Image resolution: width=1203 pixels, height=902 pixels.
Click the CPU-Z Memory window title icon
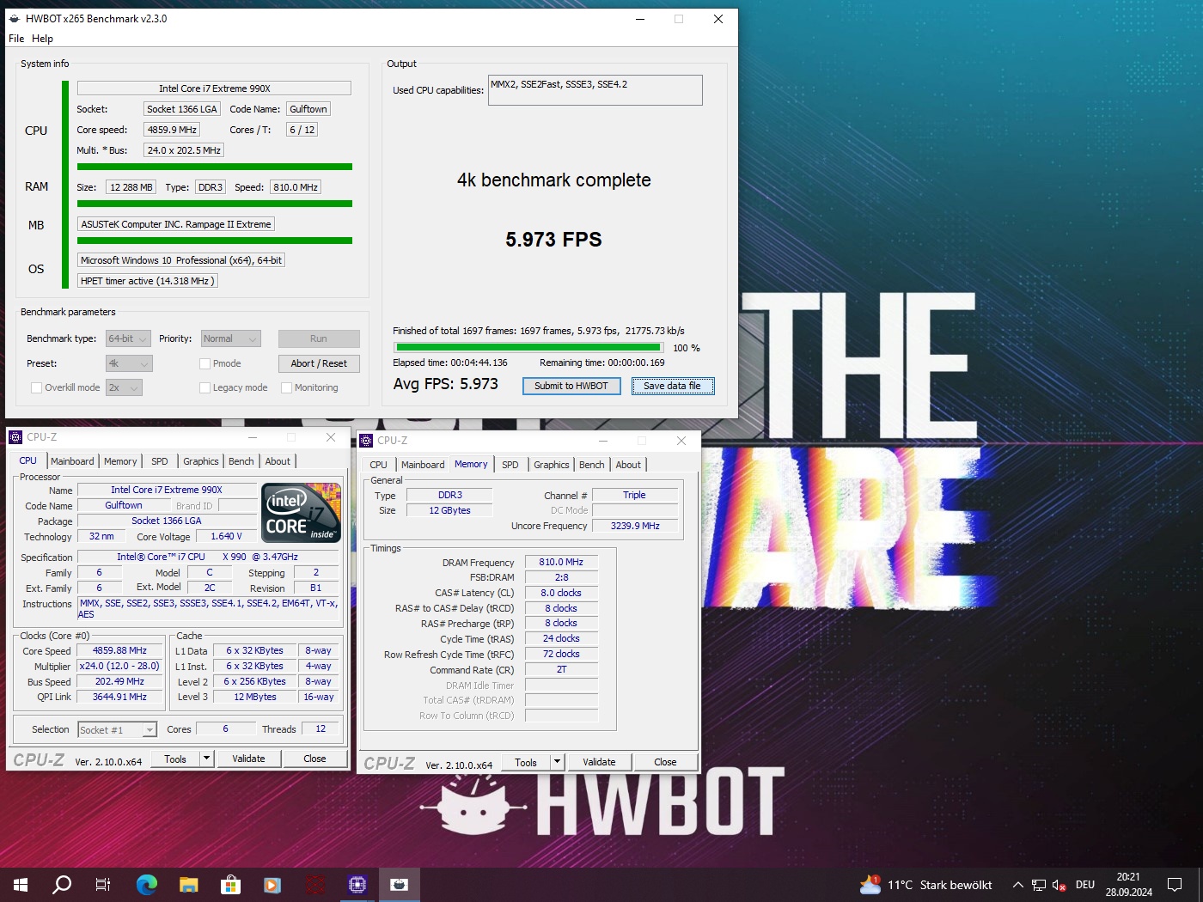click(x=366, y=441)
